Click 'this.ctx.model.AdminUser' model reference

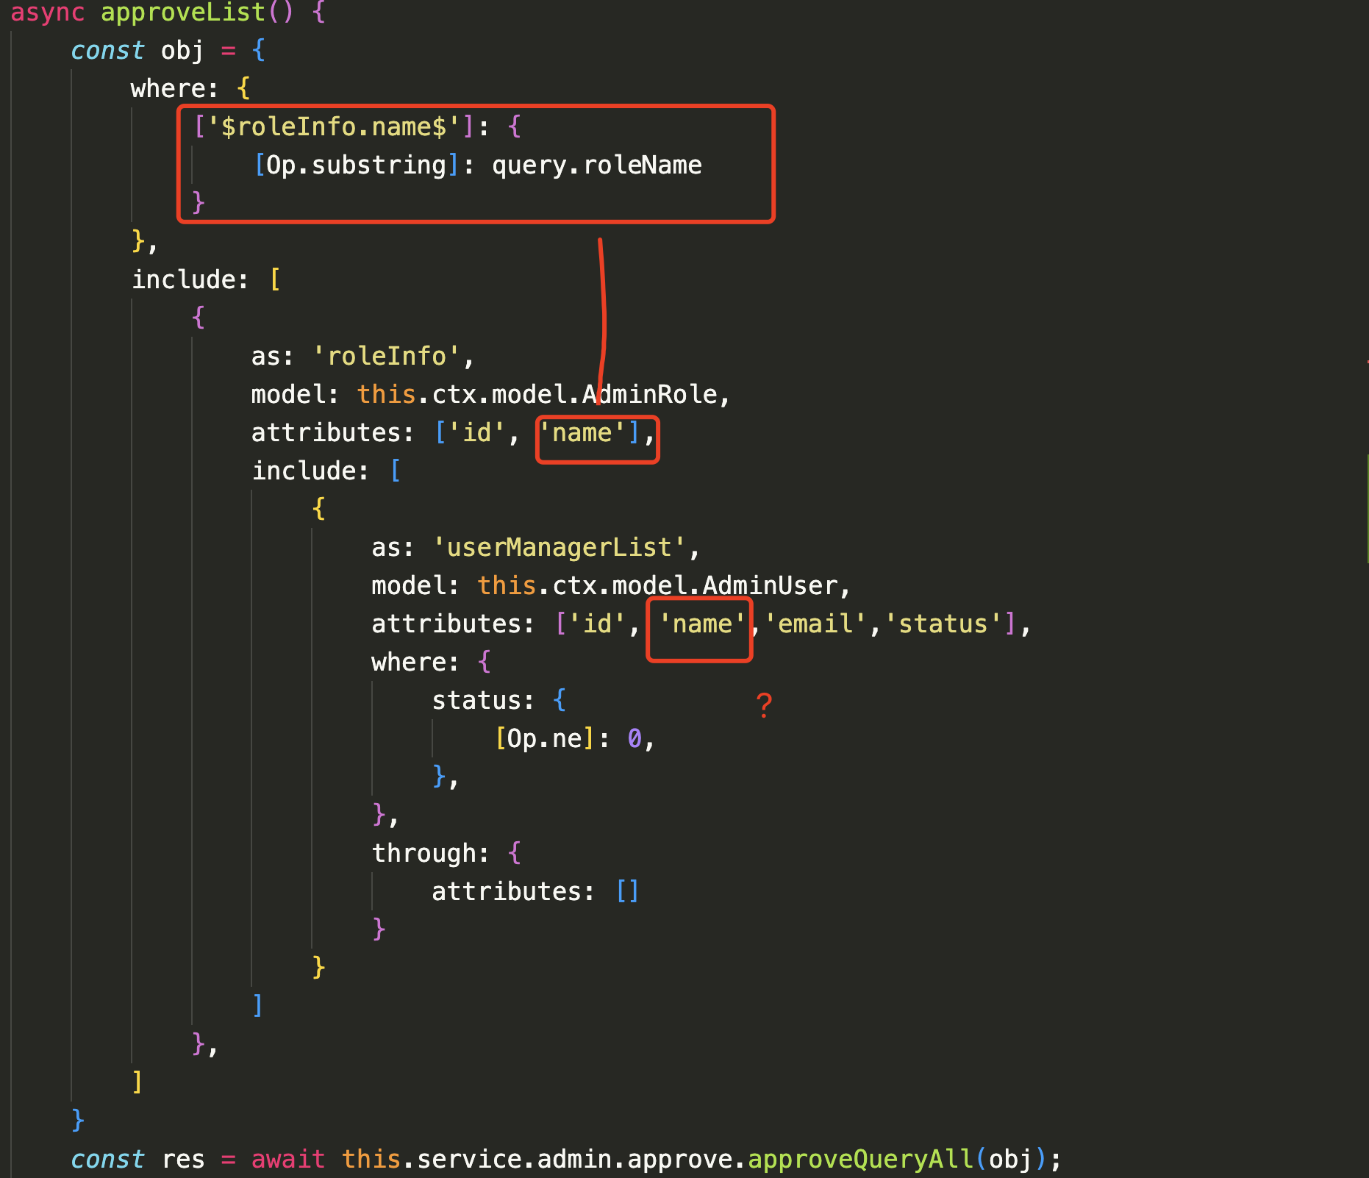(658, 585)
